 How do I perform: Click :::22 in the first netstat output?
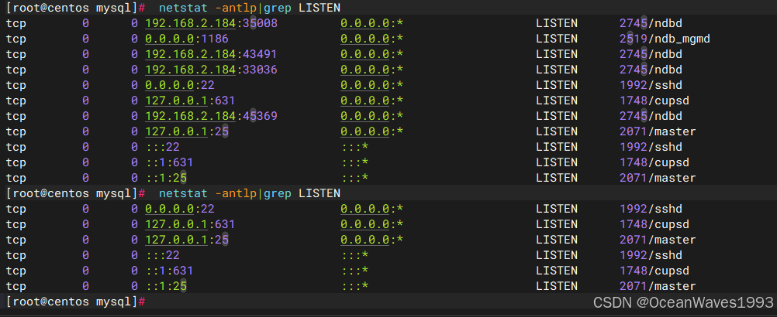(162, 147)
